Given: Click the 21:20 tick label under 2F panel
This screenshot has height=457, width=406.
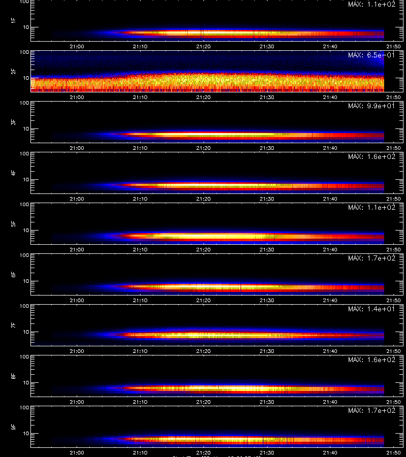Looking at the screenshot, I should tap(204, 97).
